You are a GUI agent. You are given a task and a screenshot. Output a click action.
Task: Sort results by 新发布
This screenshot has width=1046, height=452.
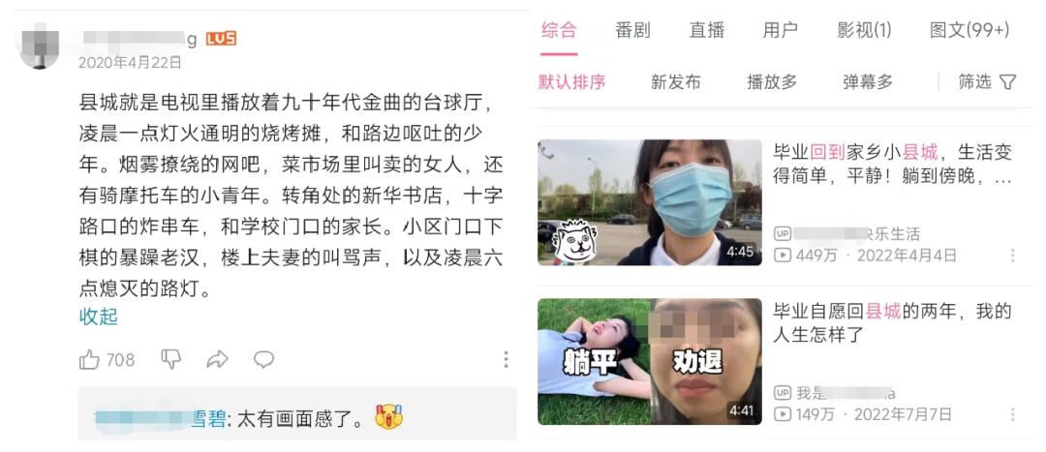tap(676, 82)
